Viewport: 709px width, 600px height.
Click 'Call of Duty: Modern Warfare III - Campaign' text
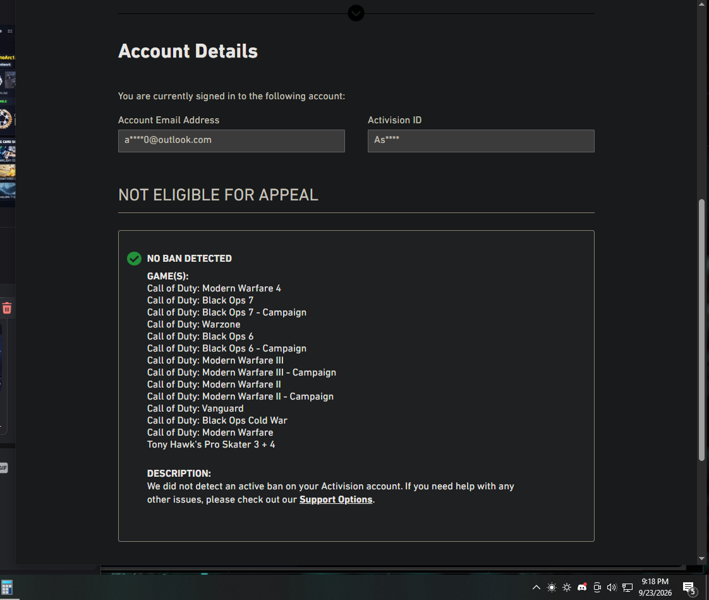(241, 372)
